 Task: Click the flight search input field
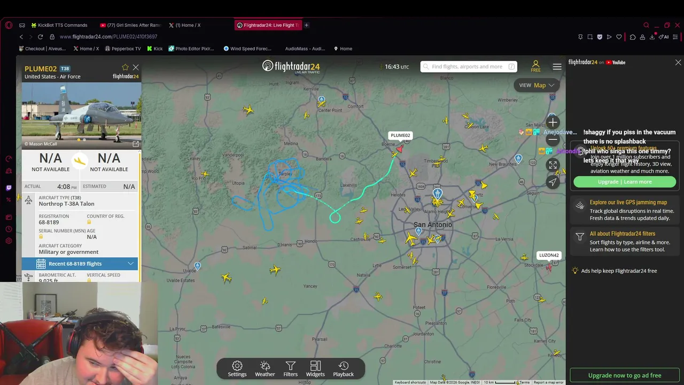[469, 67]
